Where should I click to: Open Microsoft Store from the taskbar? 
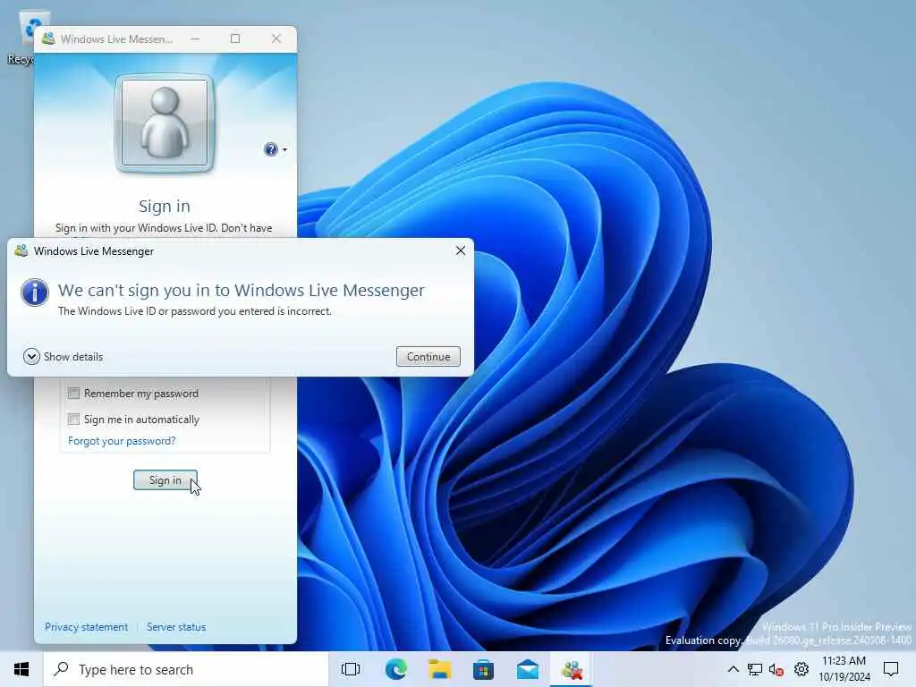[483, 669]
